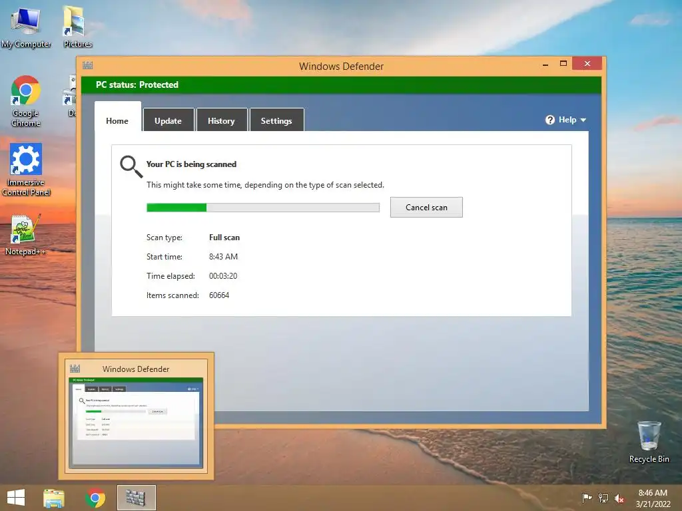Screen dimensions: 682x511
Task: Launch Notepad++ desktop shortcut
Action: 25,235
